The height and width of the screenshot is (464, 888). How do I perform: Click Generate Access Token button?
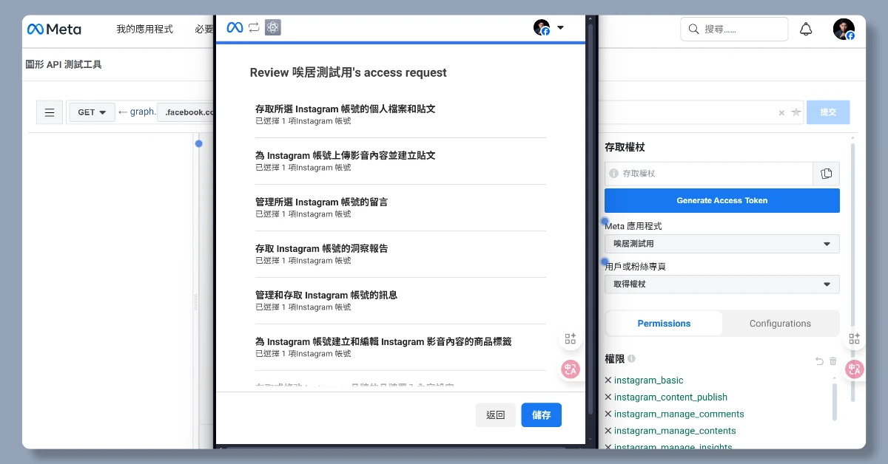[722, 201]
